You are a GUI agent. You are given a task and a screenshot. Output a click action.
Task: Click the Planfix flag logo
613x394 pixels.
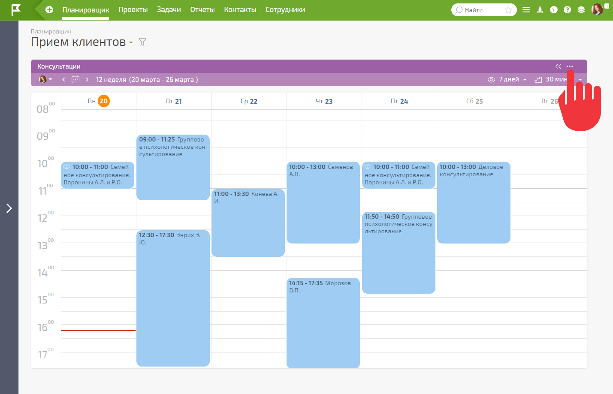point(16,10)
